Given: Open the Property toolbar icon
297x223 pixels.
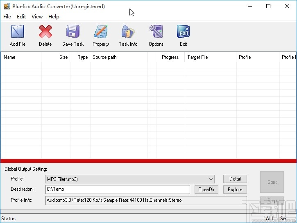Looking at the screenshot, I should point(101,31).
